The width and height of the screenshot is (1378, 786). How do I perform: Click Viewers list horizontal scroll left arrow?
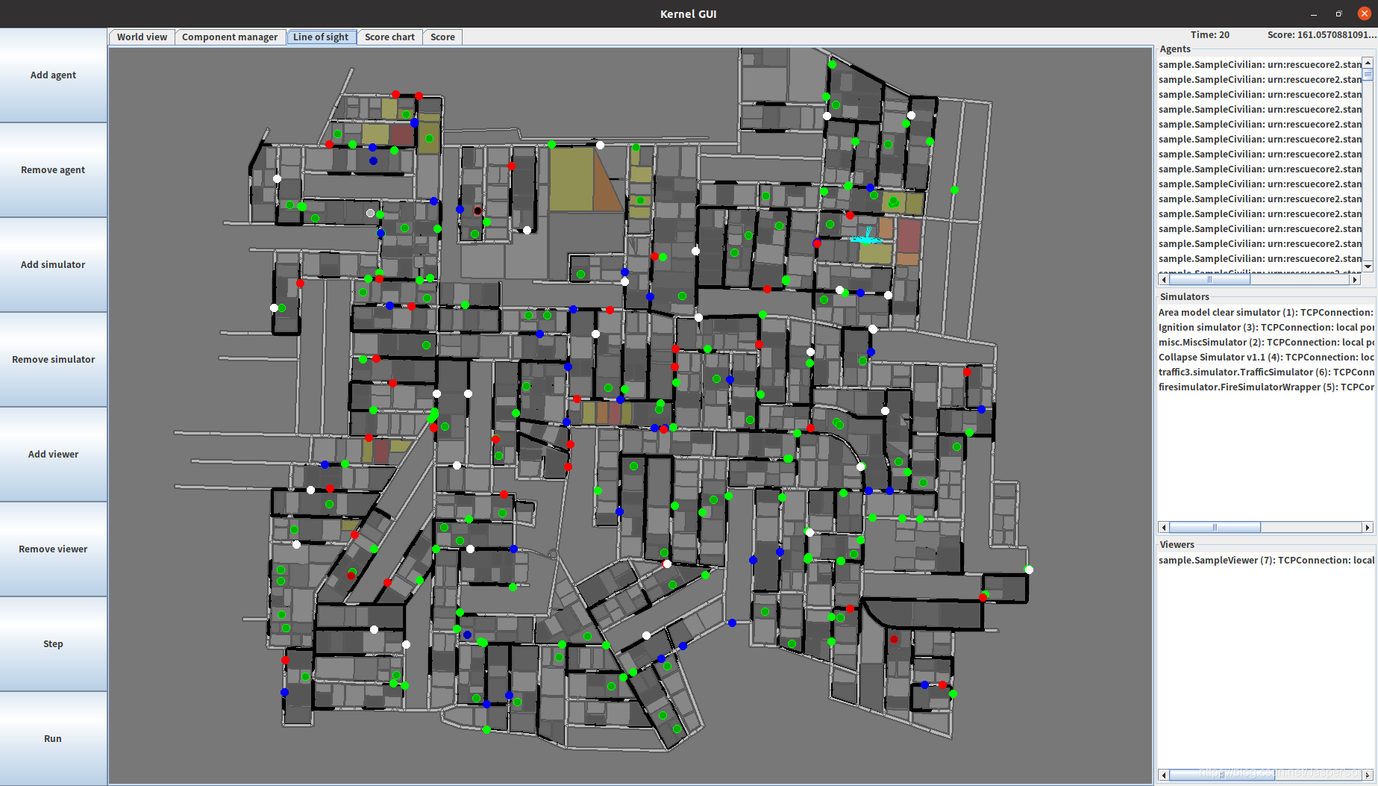click(1164, 776)
